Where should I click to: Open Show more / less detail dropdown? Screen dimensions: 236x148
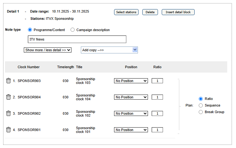tap(48, 50)
